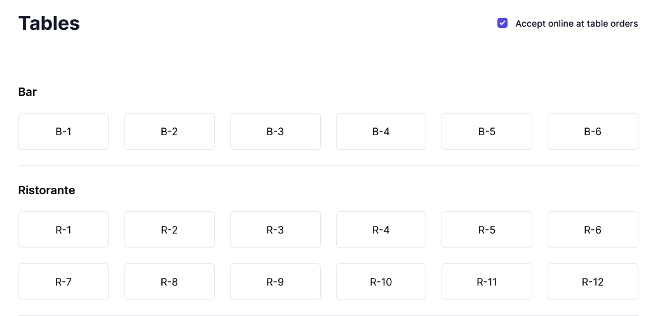Image resolution: width=667 pixels, height=316 pixels.
Task: Click table R-3 in Ristorante
Action: pyautogui.click(x=275, y=230)
